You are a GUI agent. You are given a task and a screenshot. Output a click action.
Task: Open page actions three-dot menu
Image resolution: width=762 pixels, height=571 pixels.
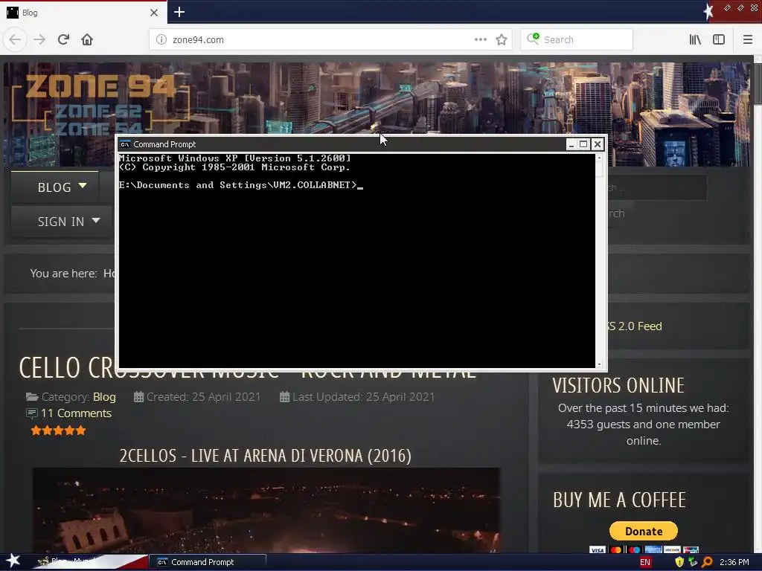(480, 39)
